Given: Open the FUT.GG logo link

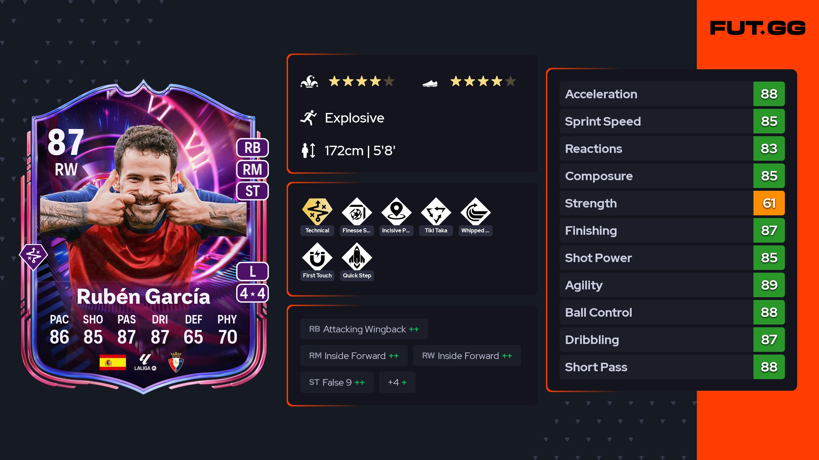Looking at the screenshot, I should (758, 28).
